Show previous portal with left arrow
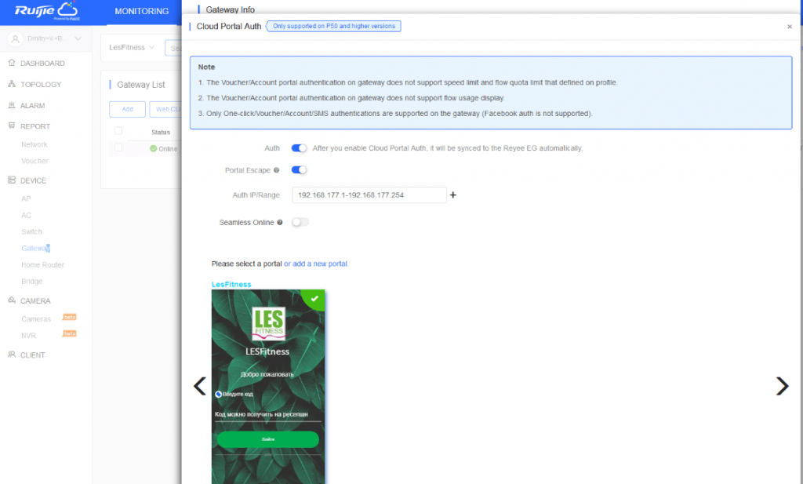803x484 pixels. (x=200, y=385)
